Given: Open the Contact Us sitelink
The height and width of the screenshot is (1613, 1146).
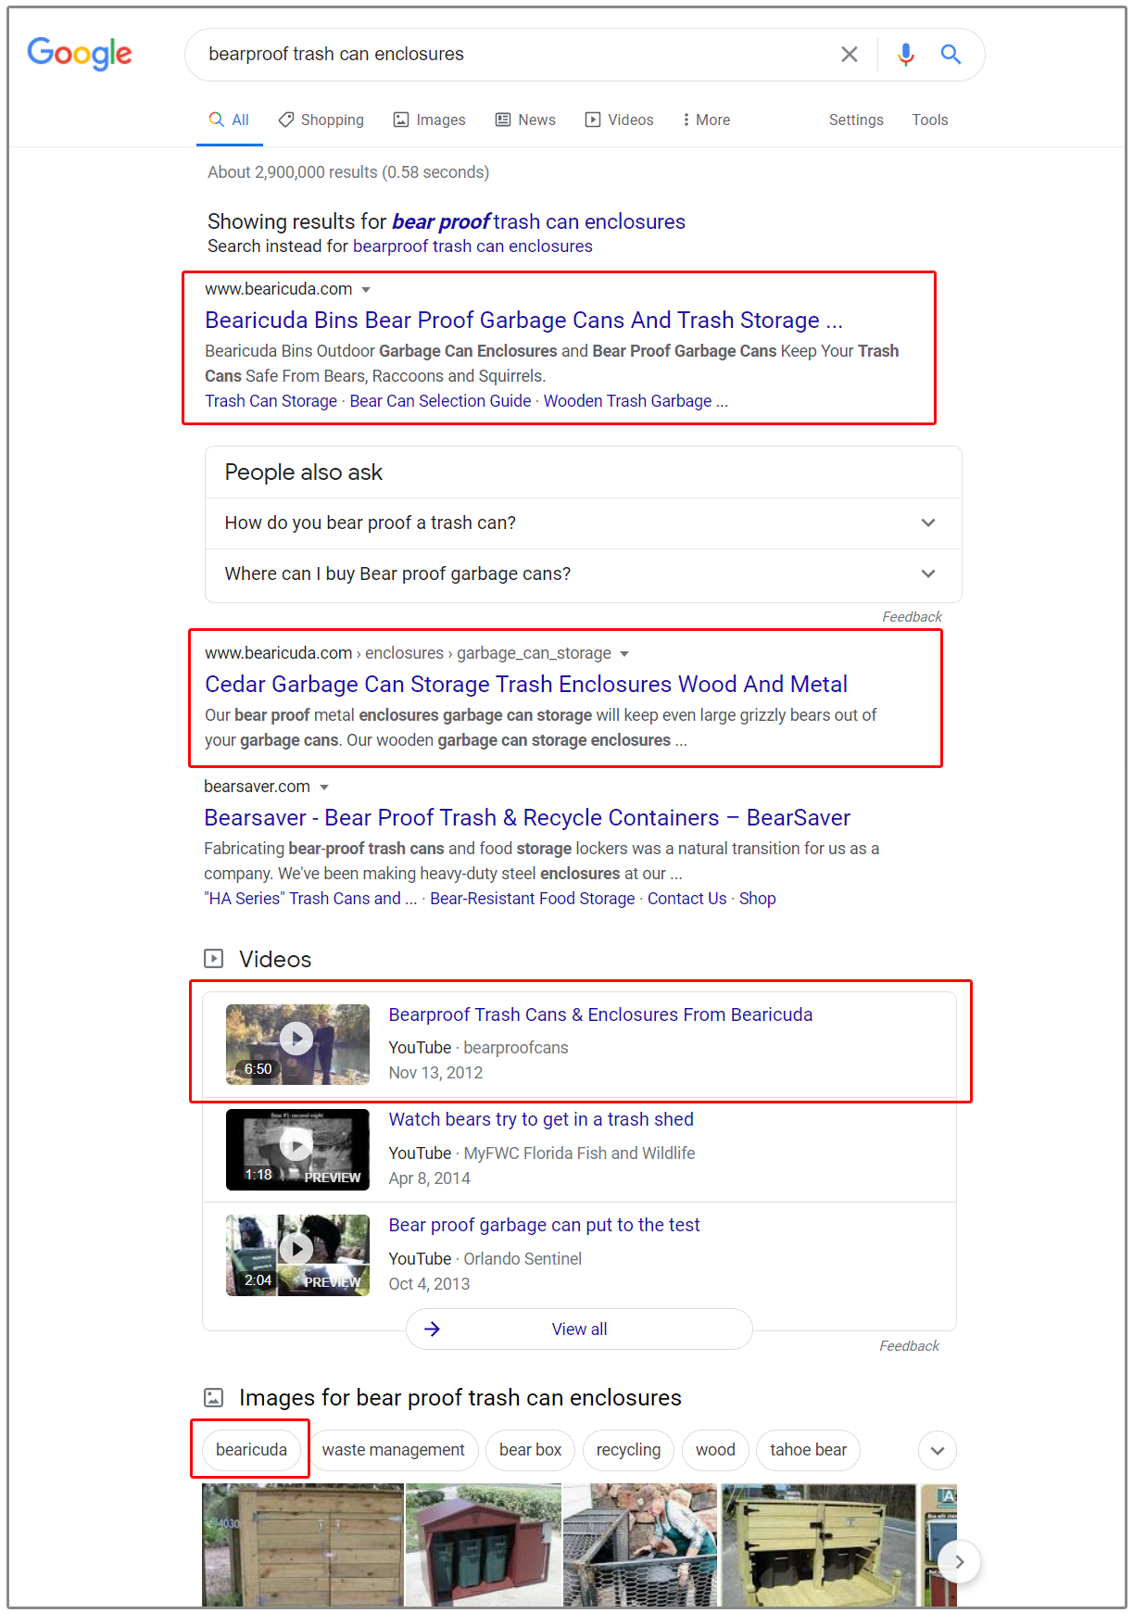Looking at the screenshot, I should point(686,898).
